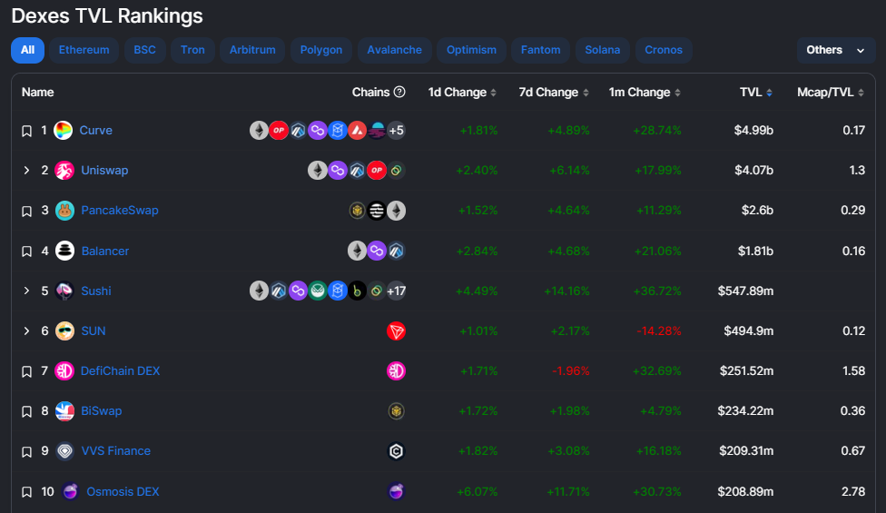Click the Optimism chain icon in Curve row

tap(279, 131)
